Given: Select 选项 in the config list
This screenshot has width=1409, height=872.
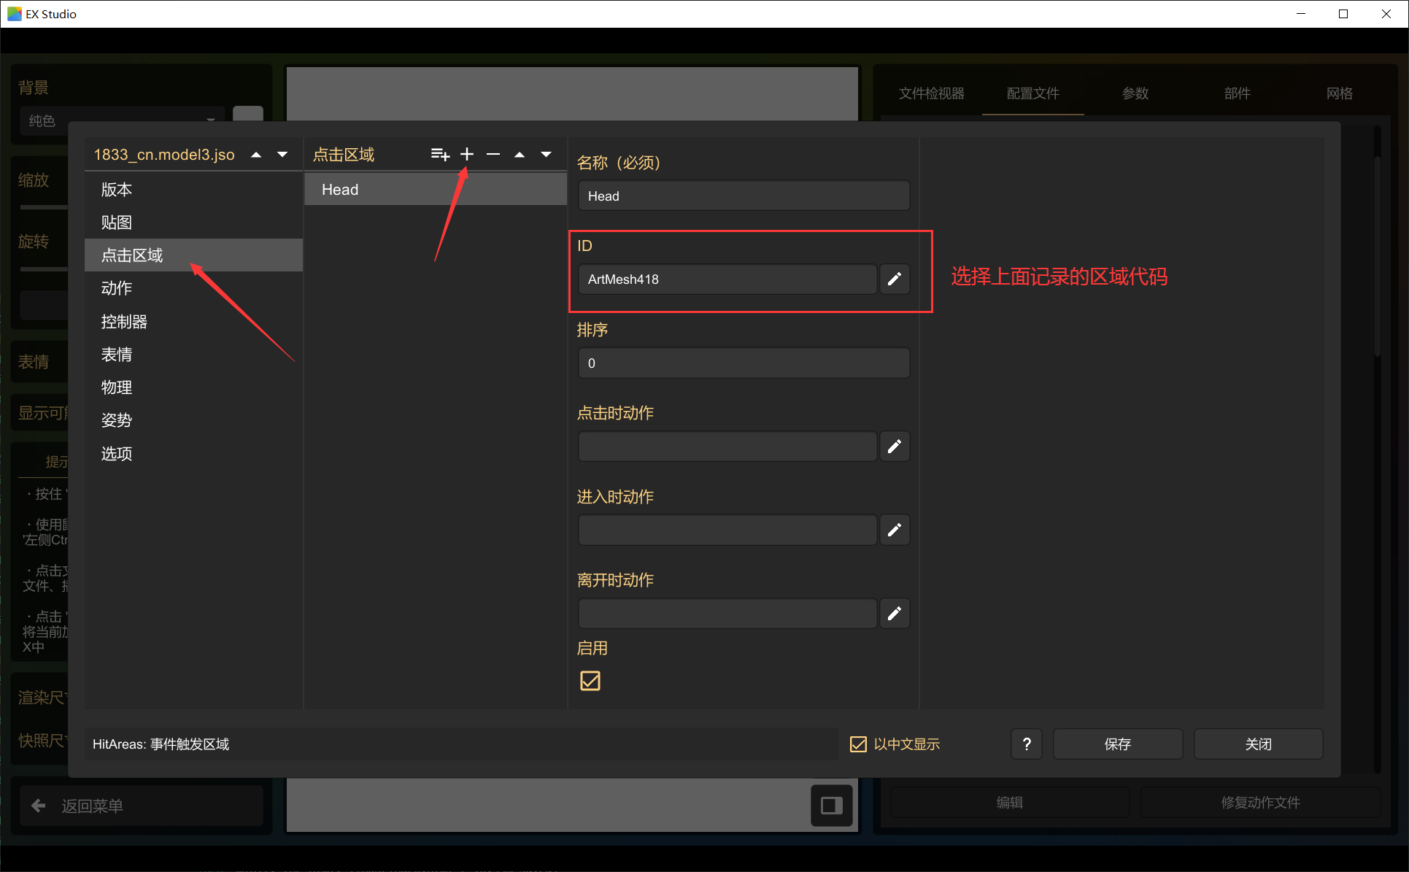Looking at the screenshot, I should point(193,454).
